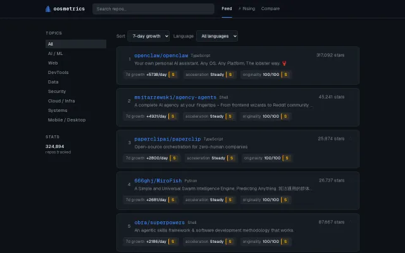Viewport: 405px width, 253px height.
Task: Focus the Search repos field
Action: (x=153, y=9)
